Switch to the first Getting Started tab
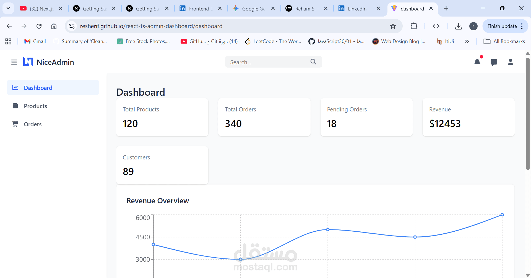This screenshot has width=531, height=278. 95,9
